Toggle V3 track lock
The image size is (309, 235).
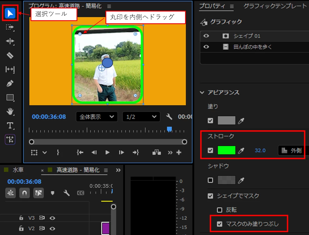point(21,218)
